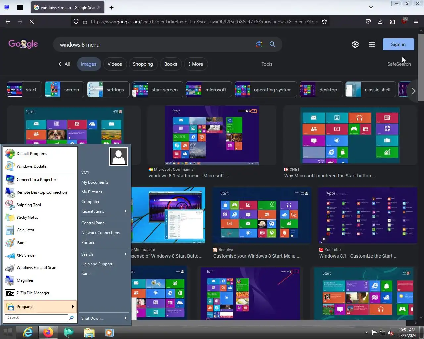Open the Firefox hamburger application menu
The image size is (424, 339).
pyautogui.click(x=416, y=21)
